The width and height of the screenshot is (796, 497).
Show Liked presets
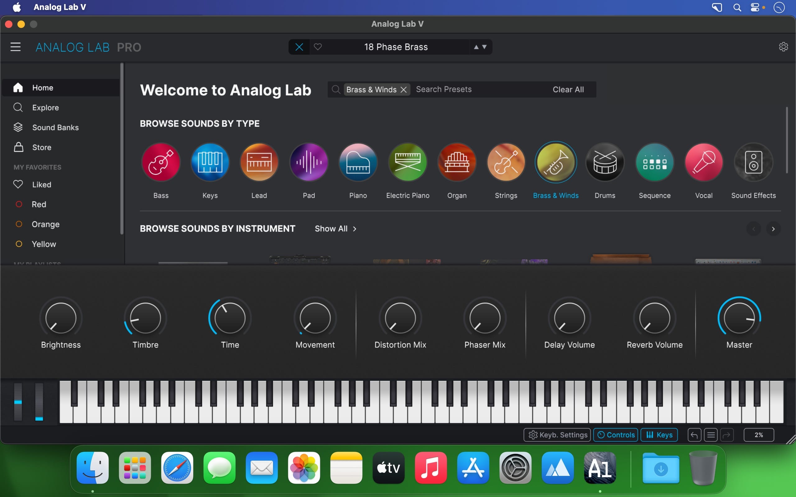61,185
